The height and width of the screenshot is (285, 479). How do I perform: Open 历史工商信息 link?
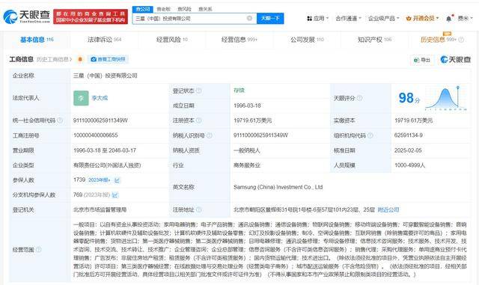click(x=54, y=59)
